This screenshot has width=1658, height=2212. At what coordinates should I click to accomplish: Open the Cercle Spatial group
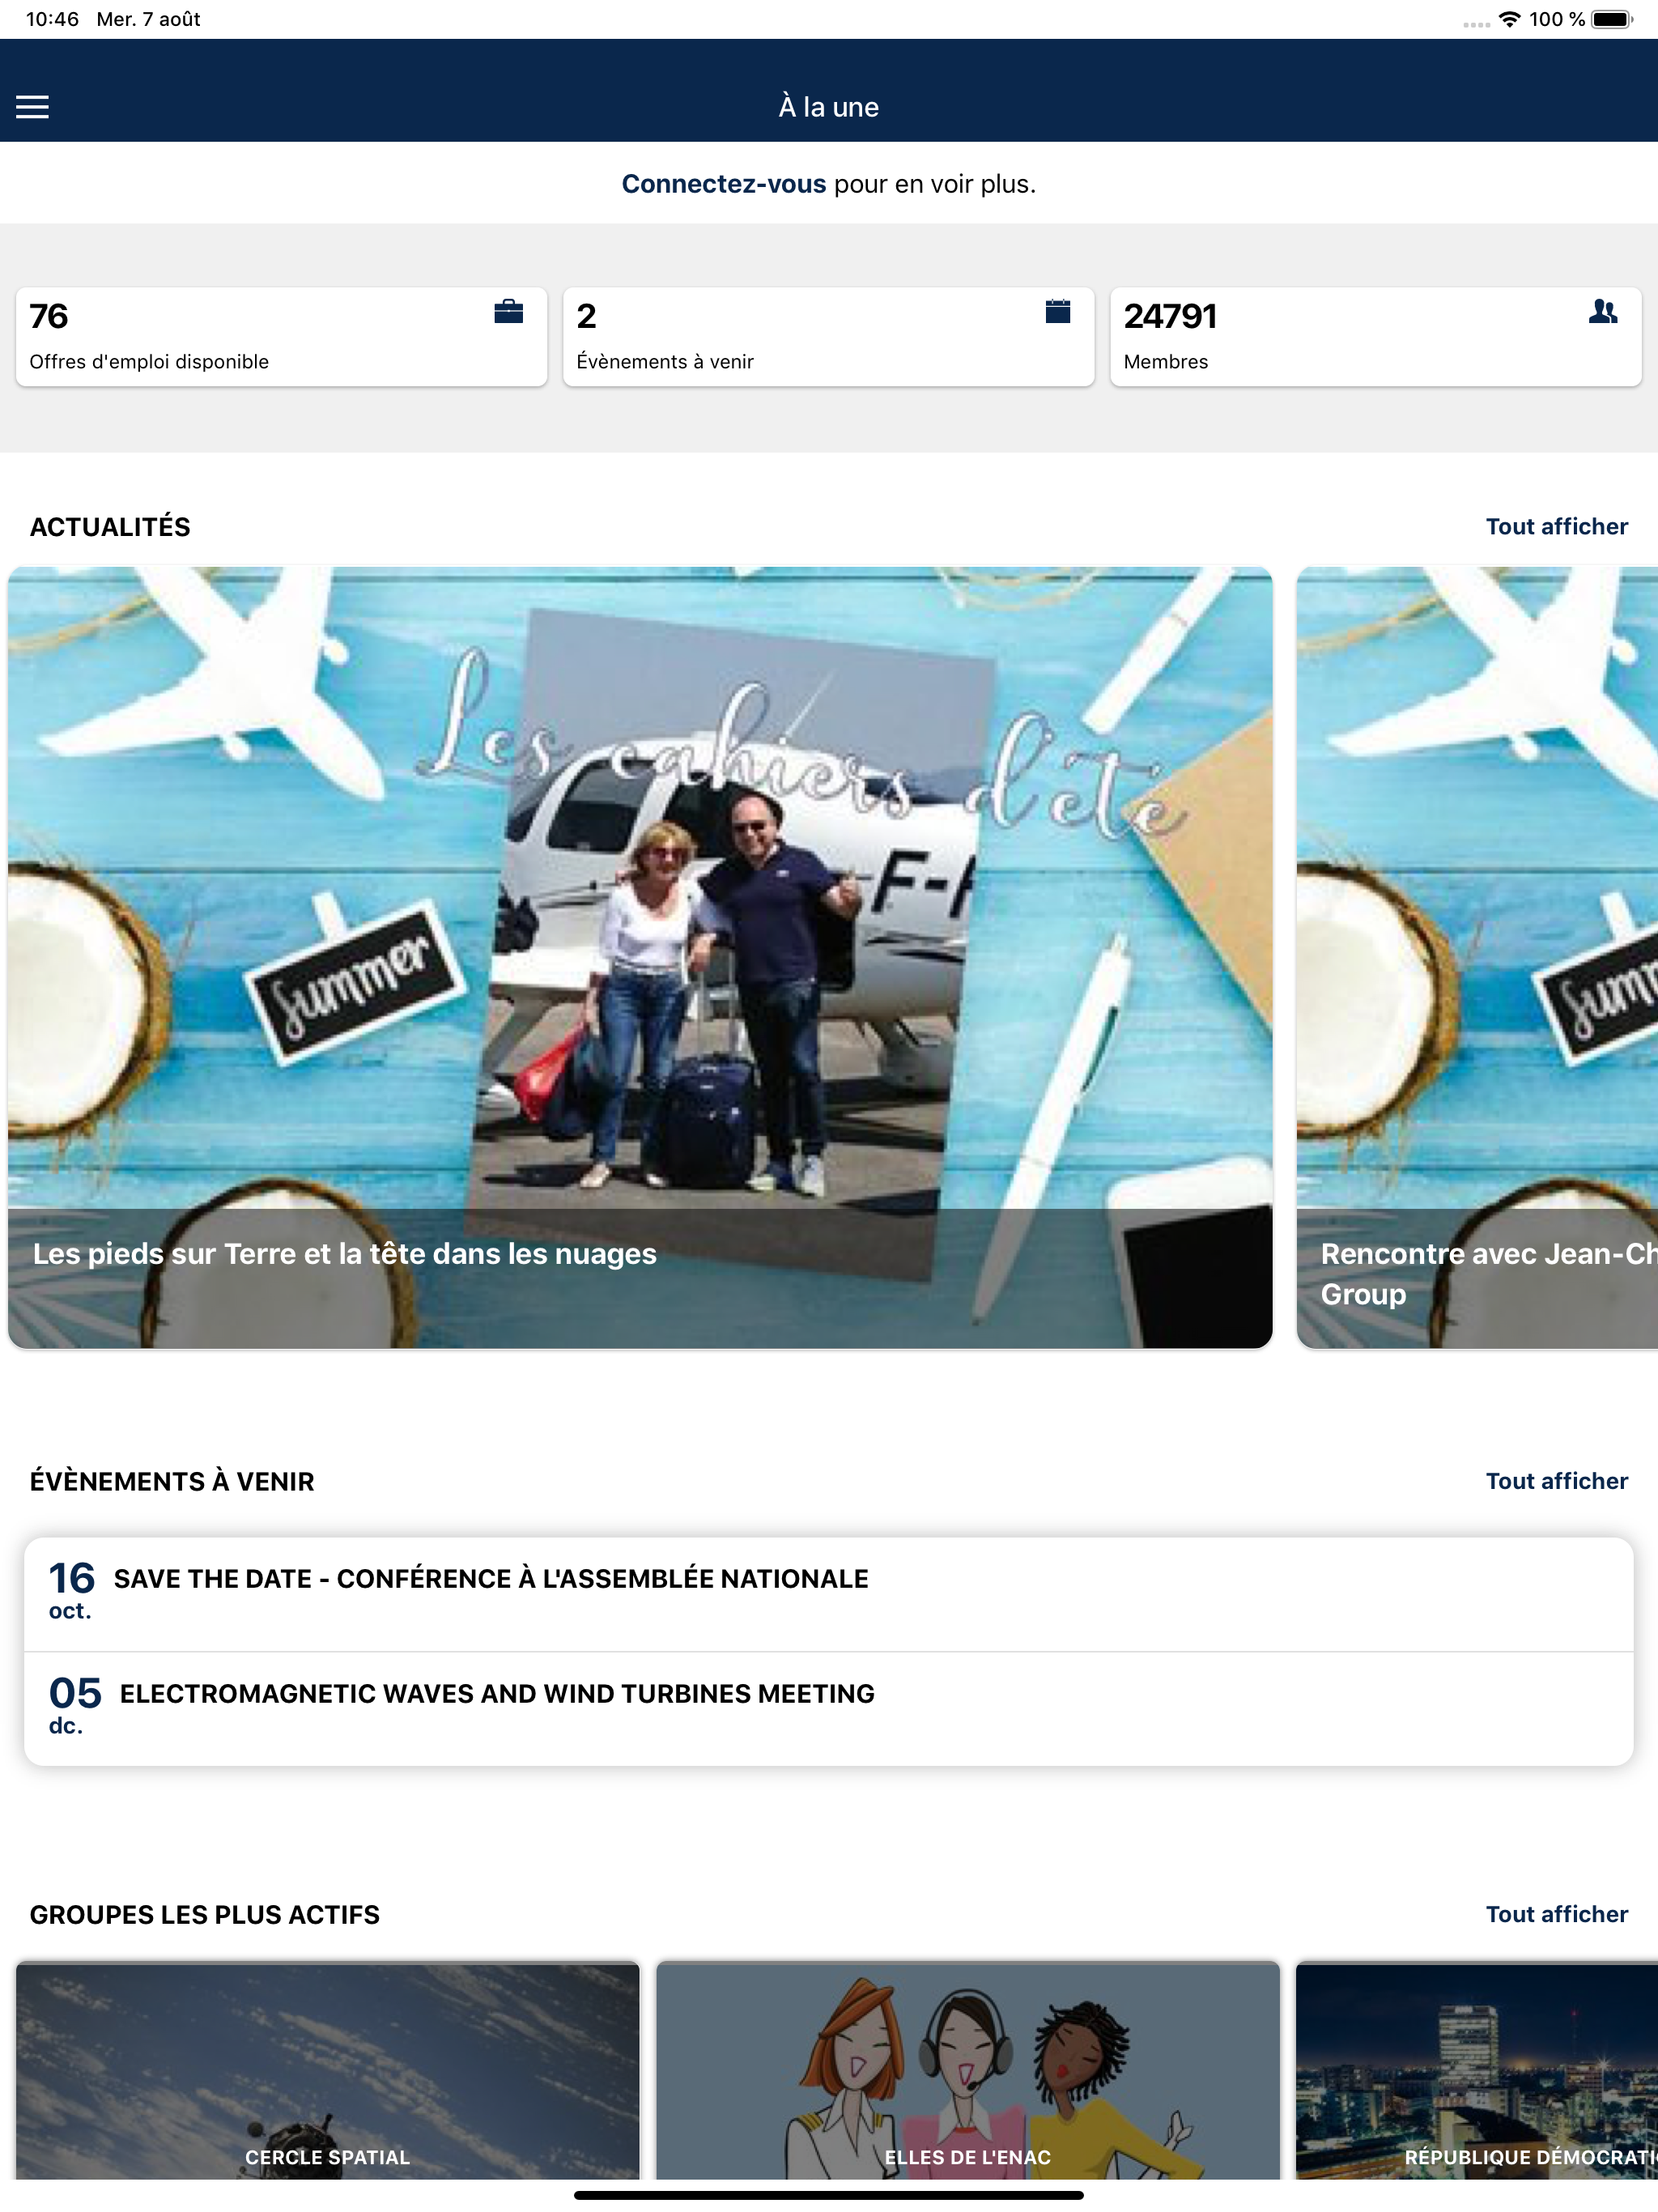327,2070
